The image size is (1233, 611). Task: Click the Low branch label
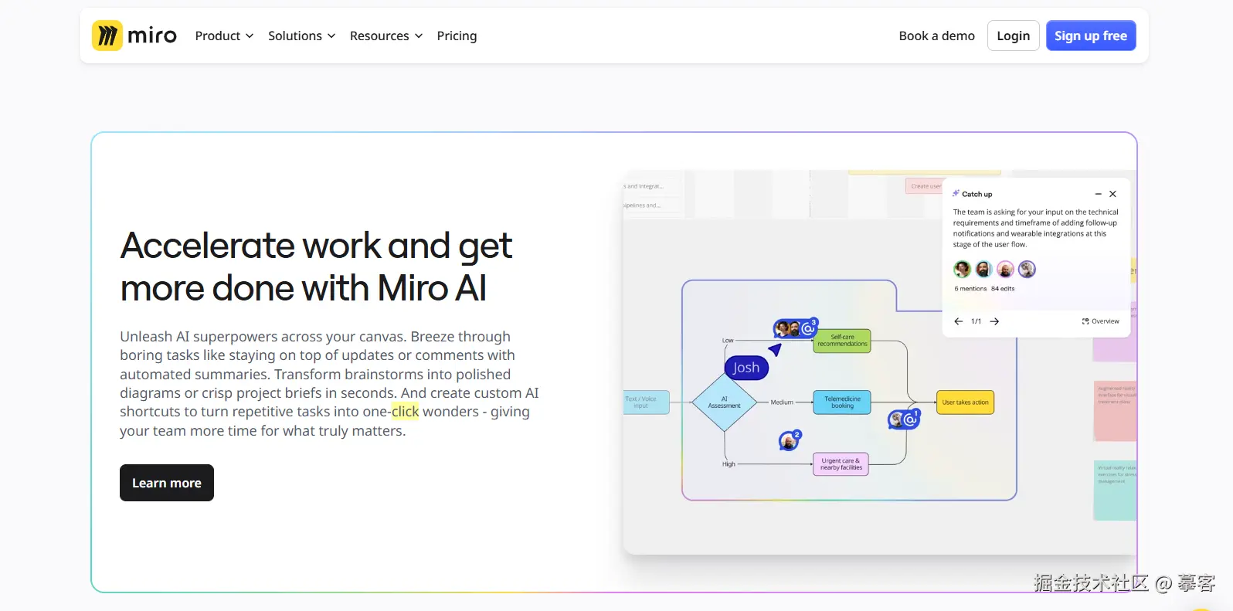pyautogui.click(x=728, y=341)
